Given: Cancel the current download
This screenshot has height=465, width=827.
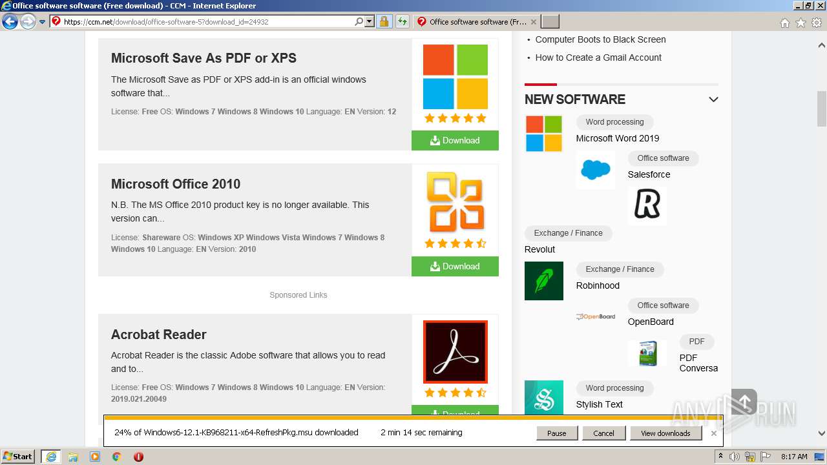Looking at the screenshot, I should click(x=603, y=433).
